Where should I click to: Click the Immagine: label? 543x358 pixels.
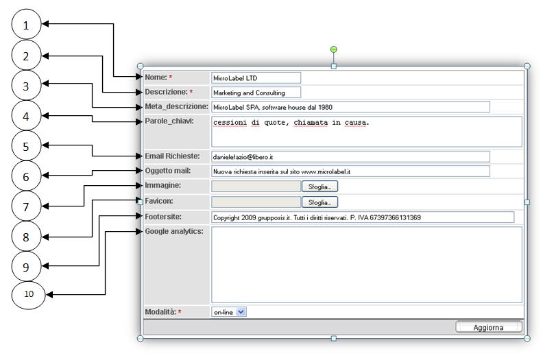162,185
